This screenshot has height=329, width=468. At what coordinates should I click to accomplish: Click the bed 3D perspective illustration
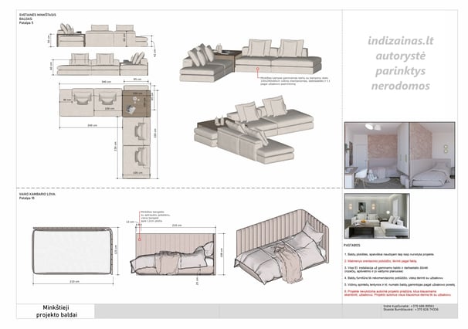tap(283, 246)
